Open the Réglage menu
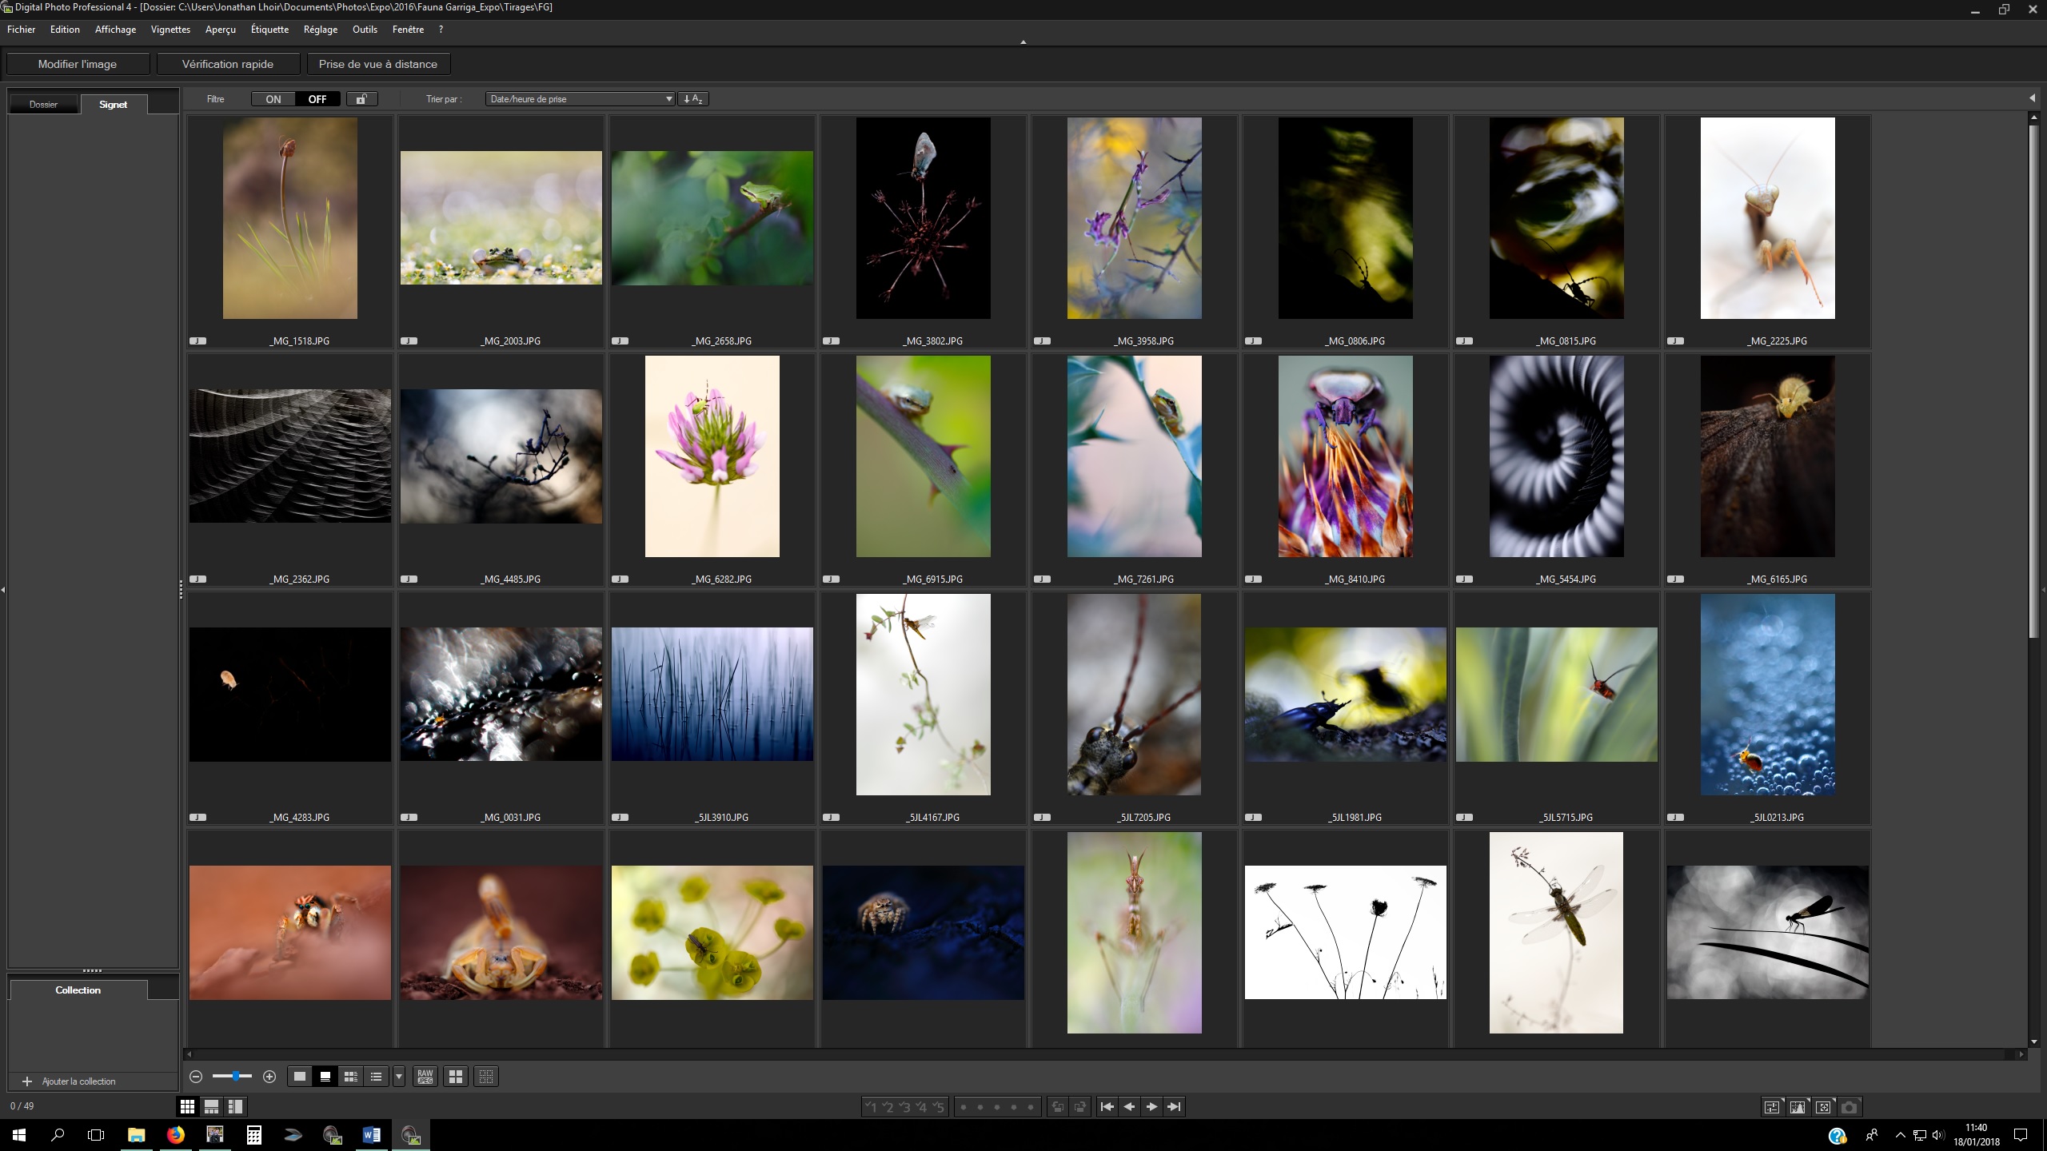 pos(321,30)
